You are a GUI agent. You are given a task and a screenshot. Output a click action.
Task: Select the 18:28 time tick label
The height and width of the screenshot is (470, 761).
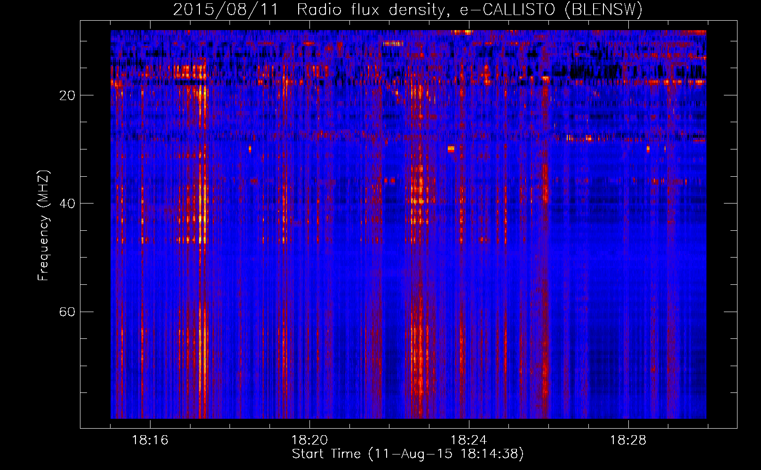[x=628, y=440]
